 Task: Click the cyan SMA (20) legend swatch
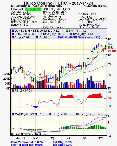41,34
